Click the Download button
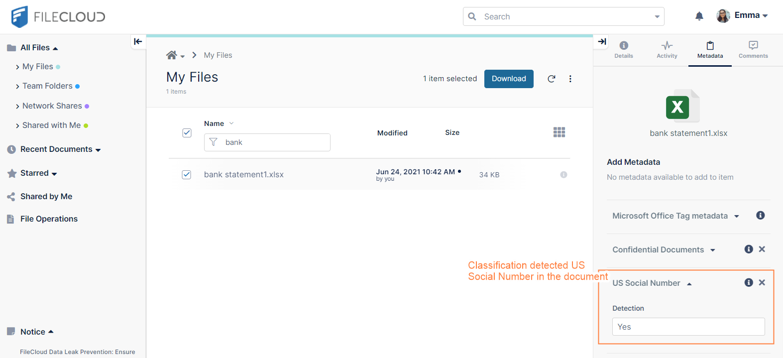This screenshot has height=358, width=783. pos(508,79)
